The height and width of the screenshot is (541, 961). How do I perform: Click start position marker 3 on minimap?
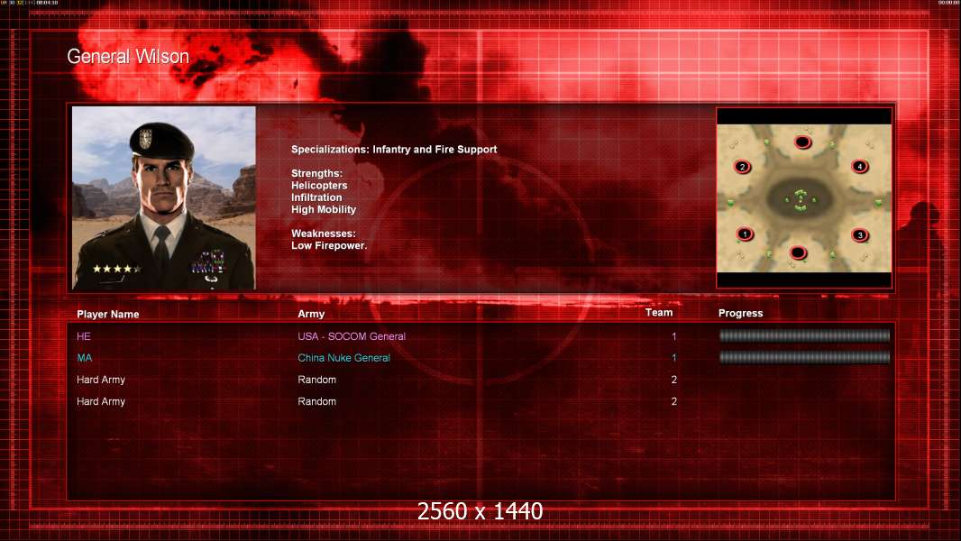click(860, 234)
